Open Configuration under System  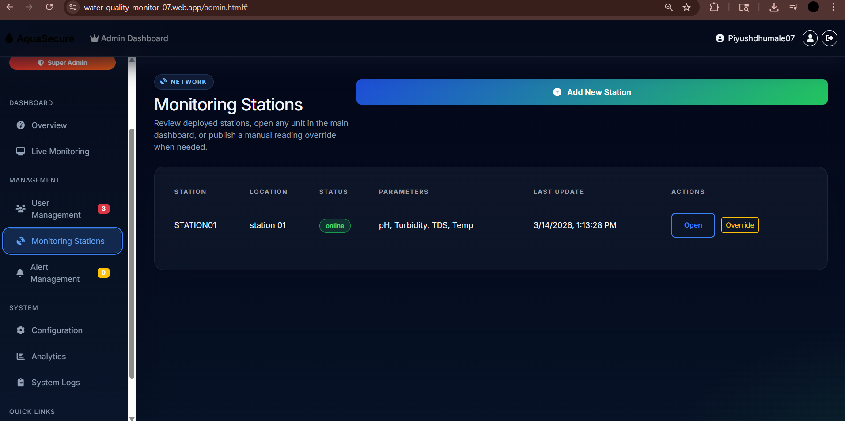(62, 330)
